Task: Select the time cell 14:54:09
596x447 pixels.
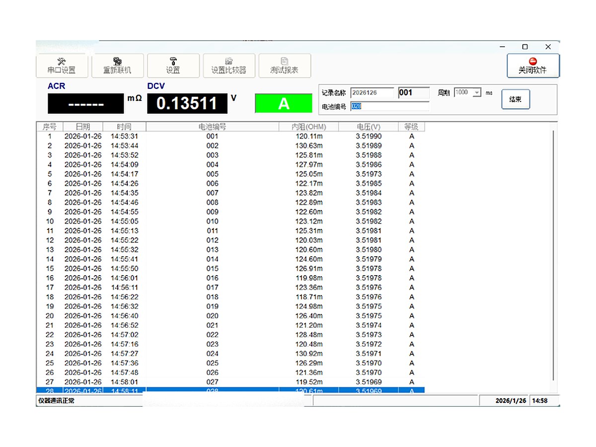Action: [124, 164]
